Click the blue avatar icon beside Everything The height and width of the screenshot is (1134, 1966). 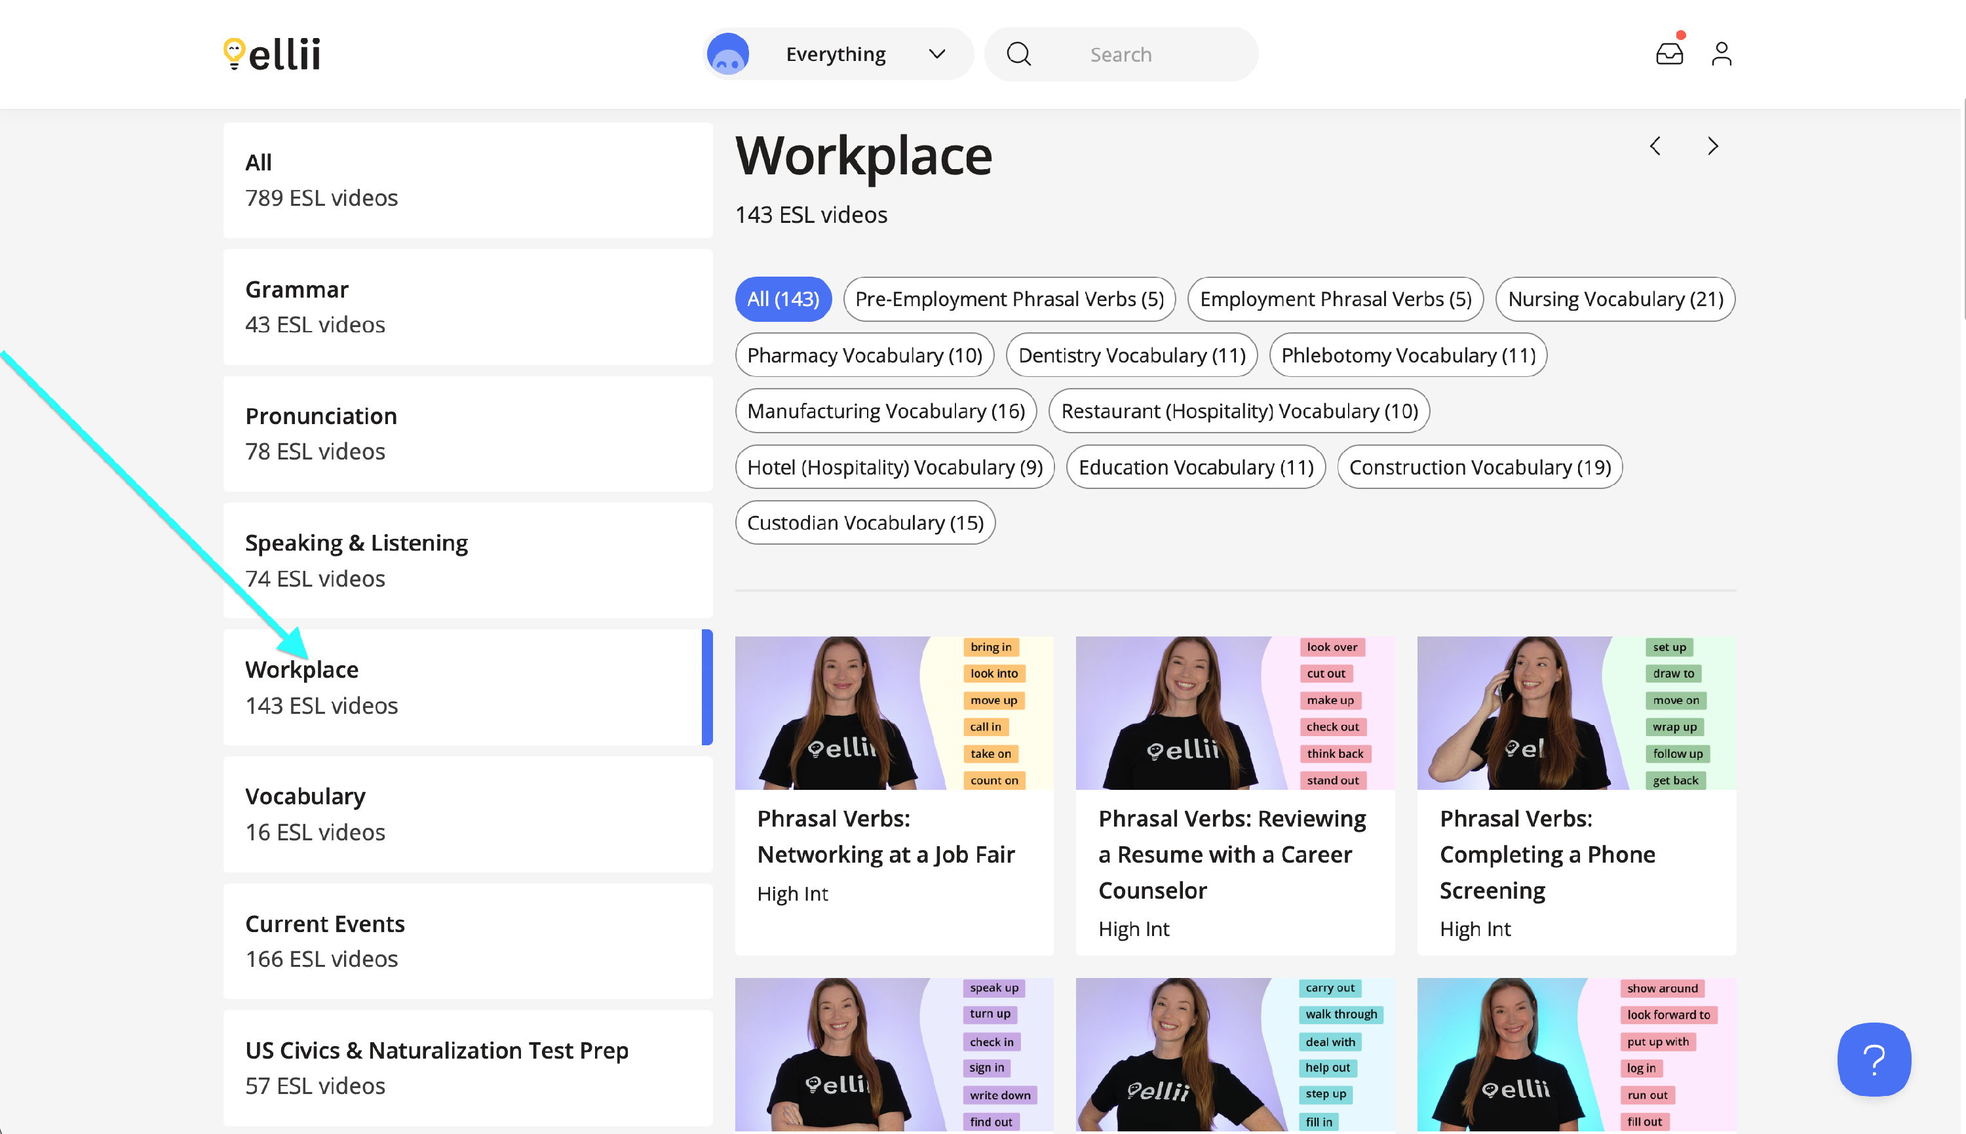coord(728,54)
